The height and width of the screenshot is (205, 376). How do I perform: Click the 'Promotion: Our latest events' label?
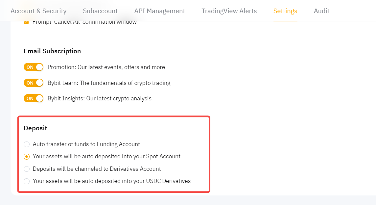point(106,67)
